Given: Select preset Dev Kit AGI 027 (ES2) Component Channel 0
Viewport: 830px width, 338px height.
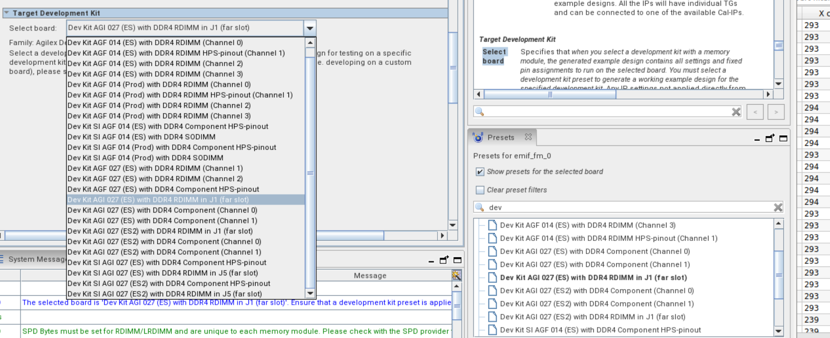Looking at the screenshot, I should click(597, 290).
